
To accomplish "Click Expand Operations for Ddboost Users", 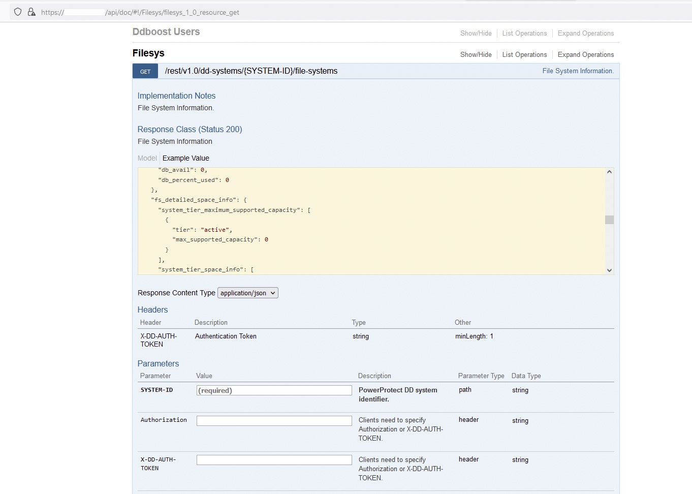I will 586,33.
